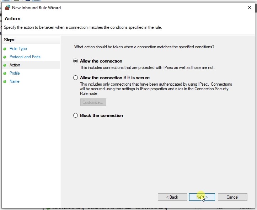Proceed with the Next > button
The height and width of the screenshot is (210, 257).
click(x=202, y=197)
